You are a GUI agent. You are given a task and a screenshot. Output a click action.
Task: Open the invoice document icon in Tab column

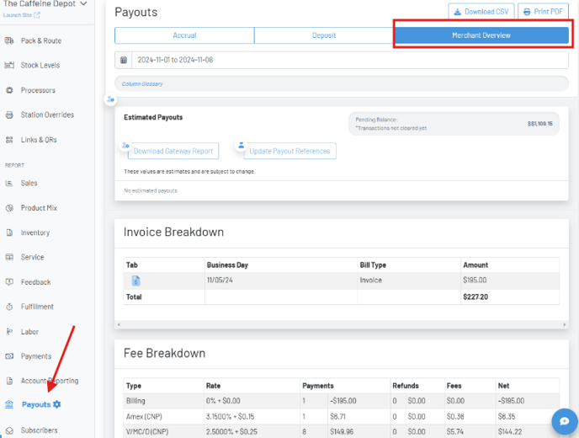click(135, 280)
